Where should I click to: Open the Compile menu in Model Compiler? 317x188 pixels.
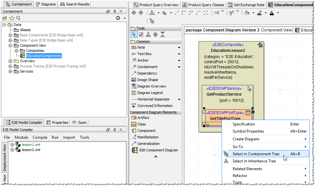(x=40, y=137)
